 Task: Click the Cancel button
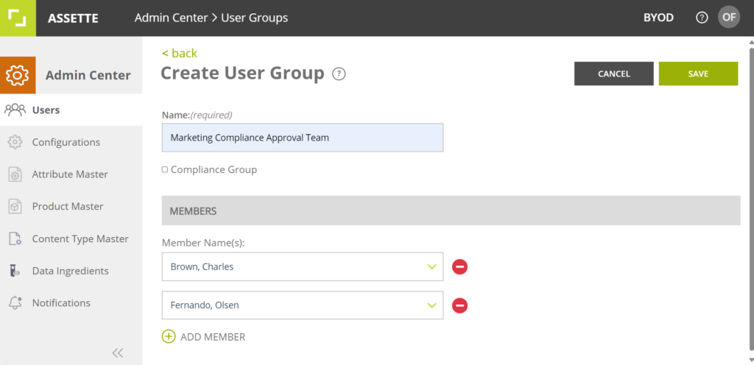coord(613,74)
